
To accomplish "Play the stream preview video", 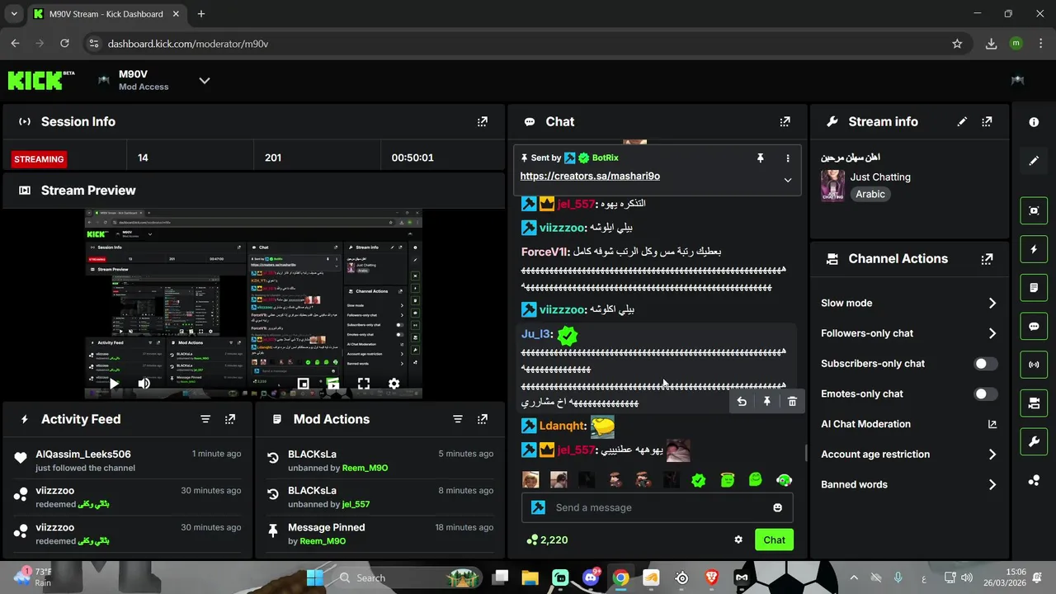I will [x=114, y=383].
